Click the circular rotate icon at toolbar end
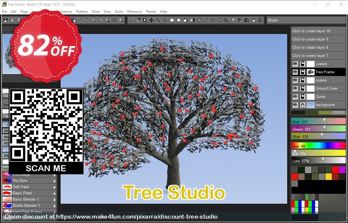This screenshot has height=223, width=348. pos(260,20)
